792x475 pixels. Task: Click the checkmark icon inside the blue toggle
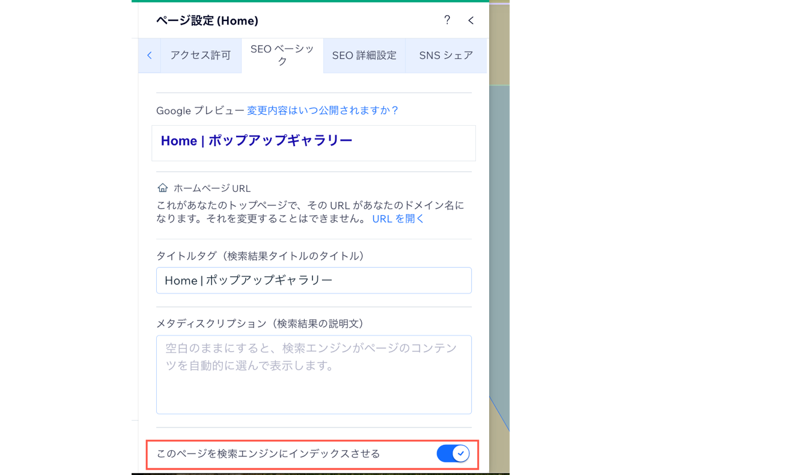460,453
